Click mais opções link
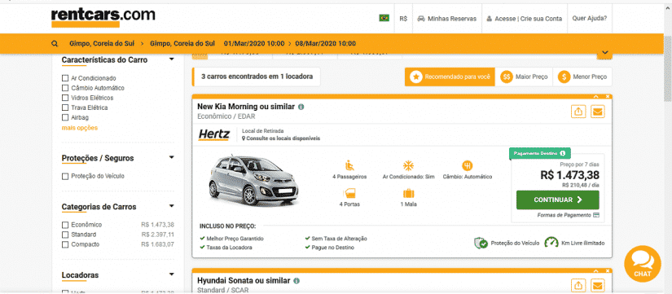 80,128
